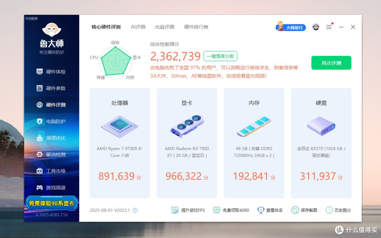
Task: Click the 综合性能得分 heading
Action: tap(164, 44)
